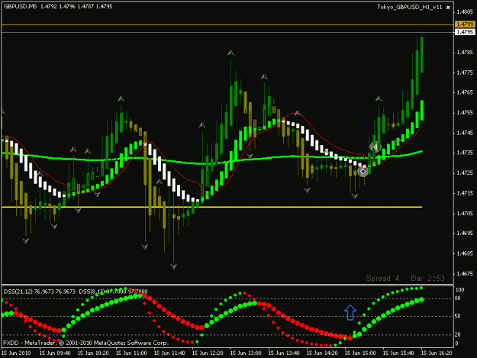This screenshot has height=358, width=477.
Task: Click the 1.4775 price scale label
Action: [x=465, y=73]
